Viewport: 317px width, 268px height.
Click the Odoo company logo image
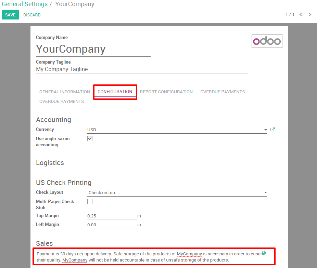267,41
